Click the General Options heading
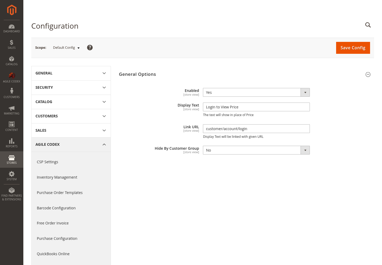The height and width of the screenshot is (265, 382). [x=137, y=74]
